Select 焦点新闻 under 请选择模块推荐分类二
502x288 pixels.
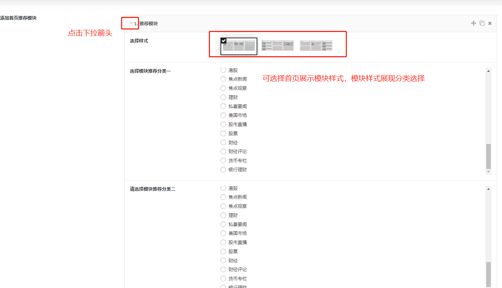[x=223, y=197]
